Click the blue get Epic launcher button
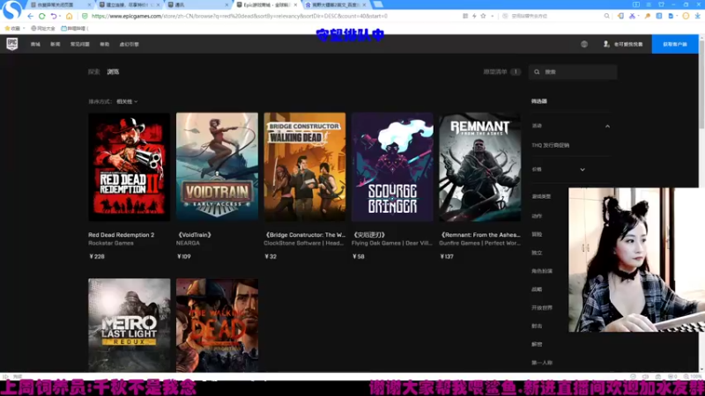Screen dimensions: 705x396 pyautogui.click(x=675, y=44)
